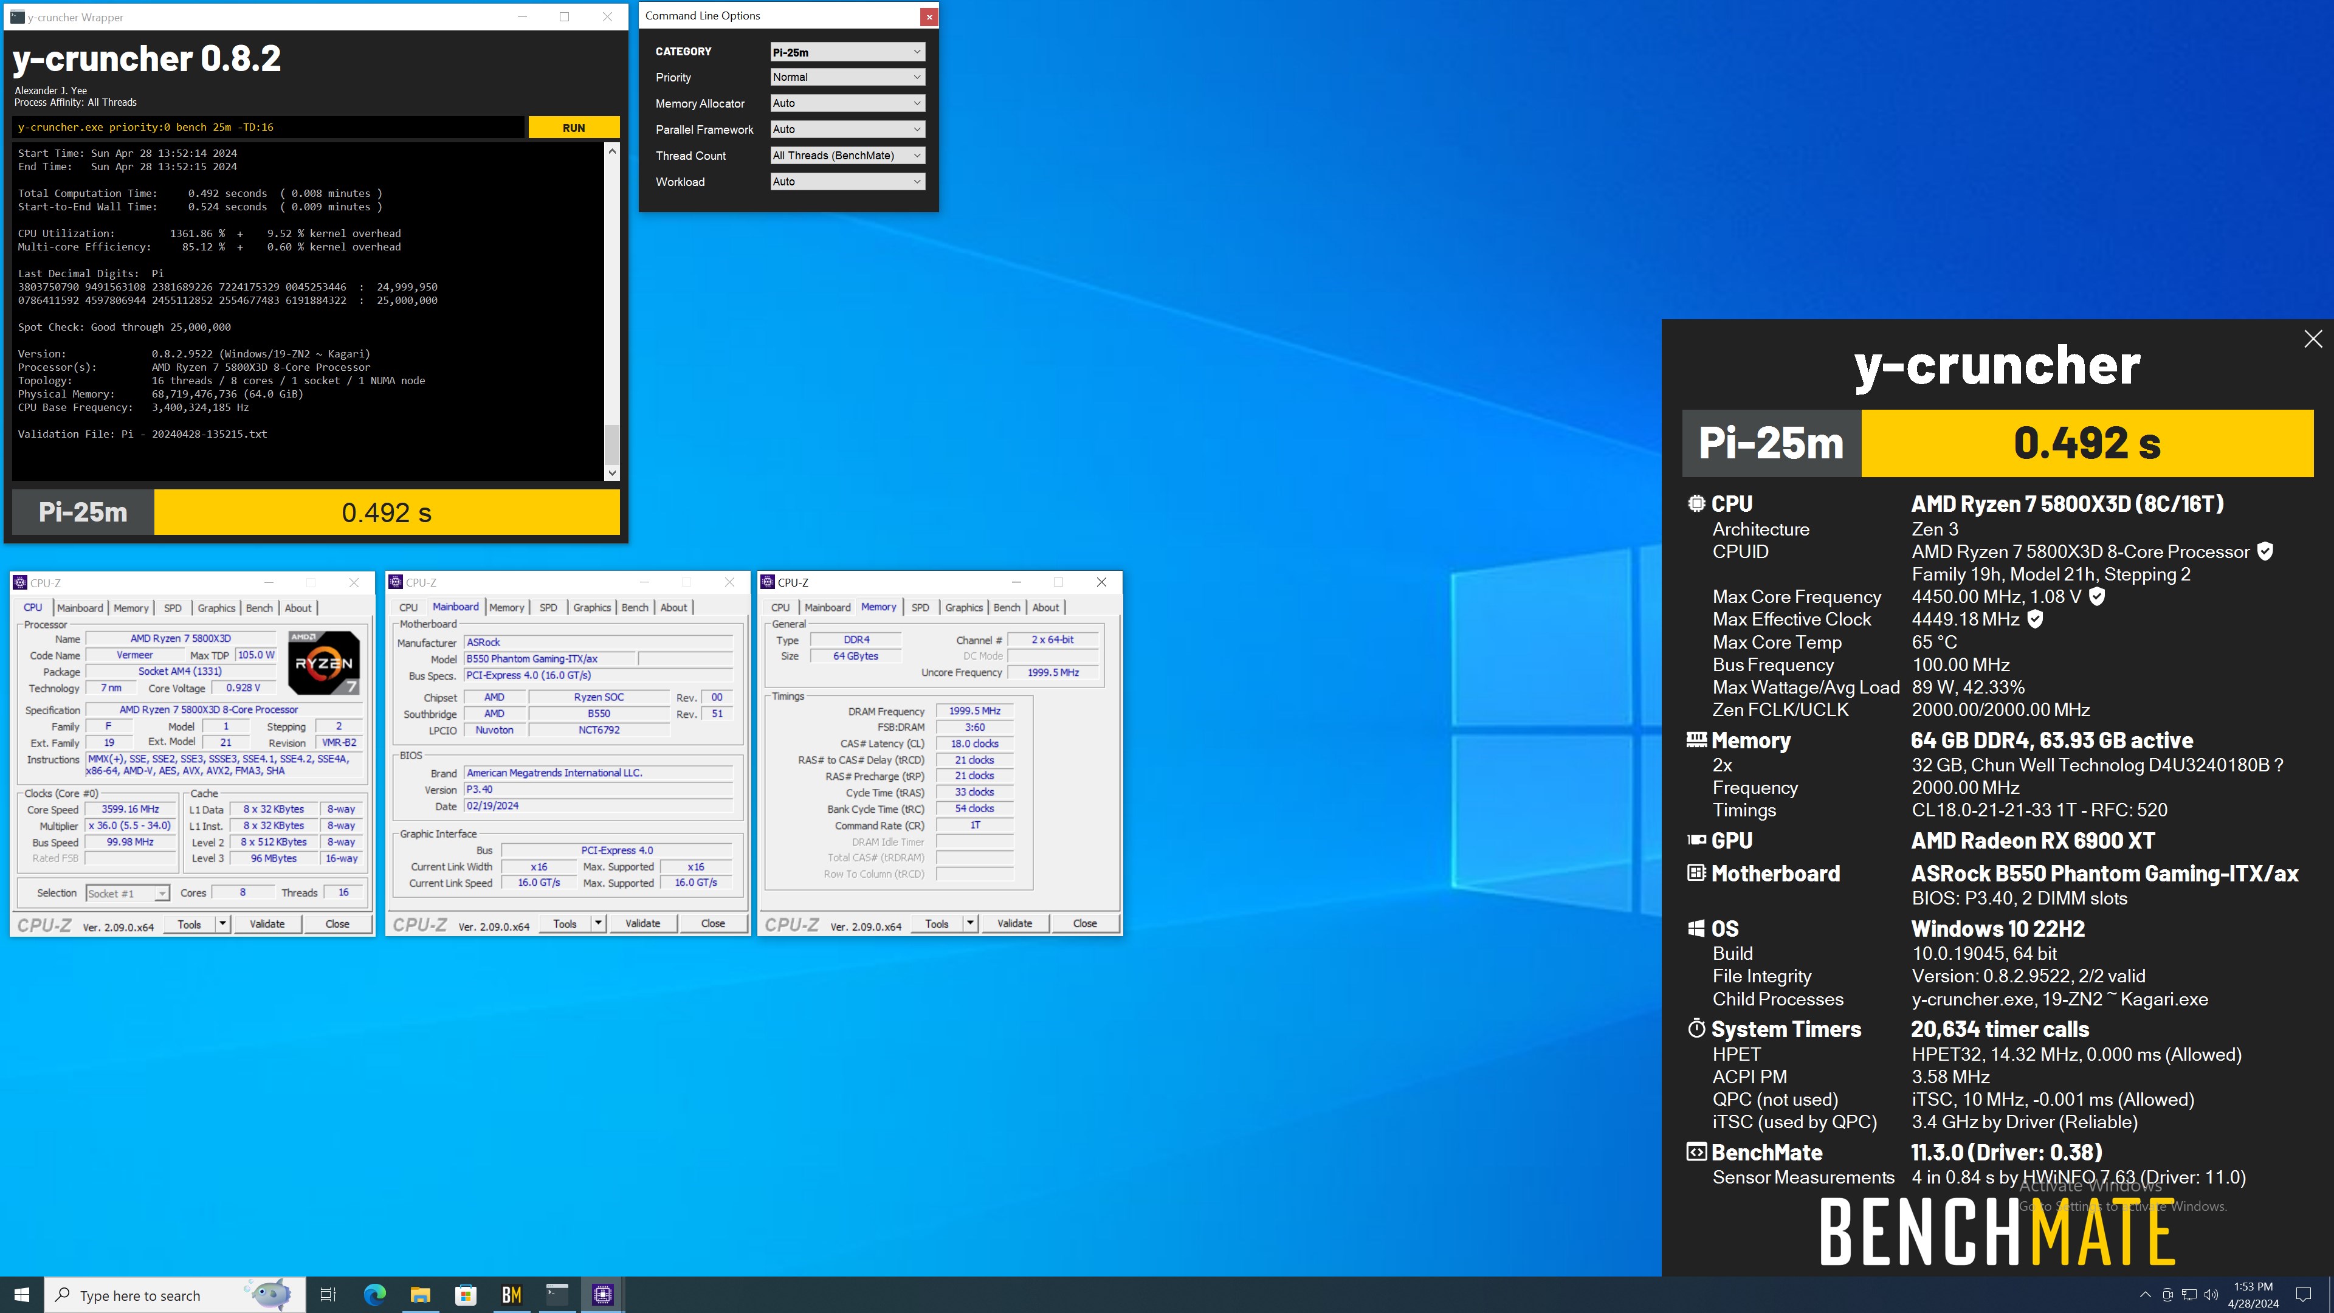
Task: Open Microsoft Store from the taskbar
Action: [x=466, y=1295]
